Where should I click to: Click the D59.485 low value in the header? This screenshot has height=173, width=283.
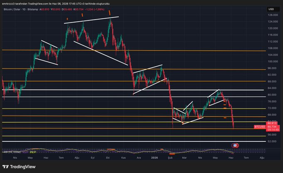click(67, 10)
